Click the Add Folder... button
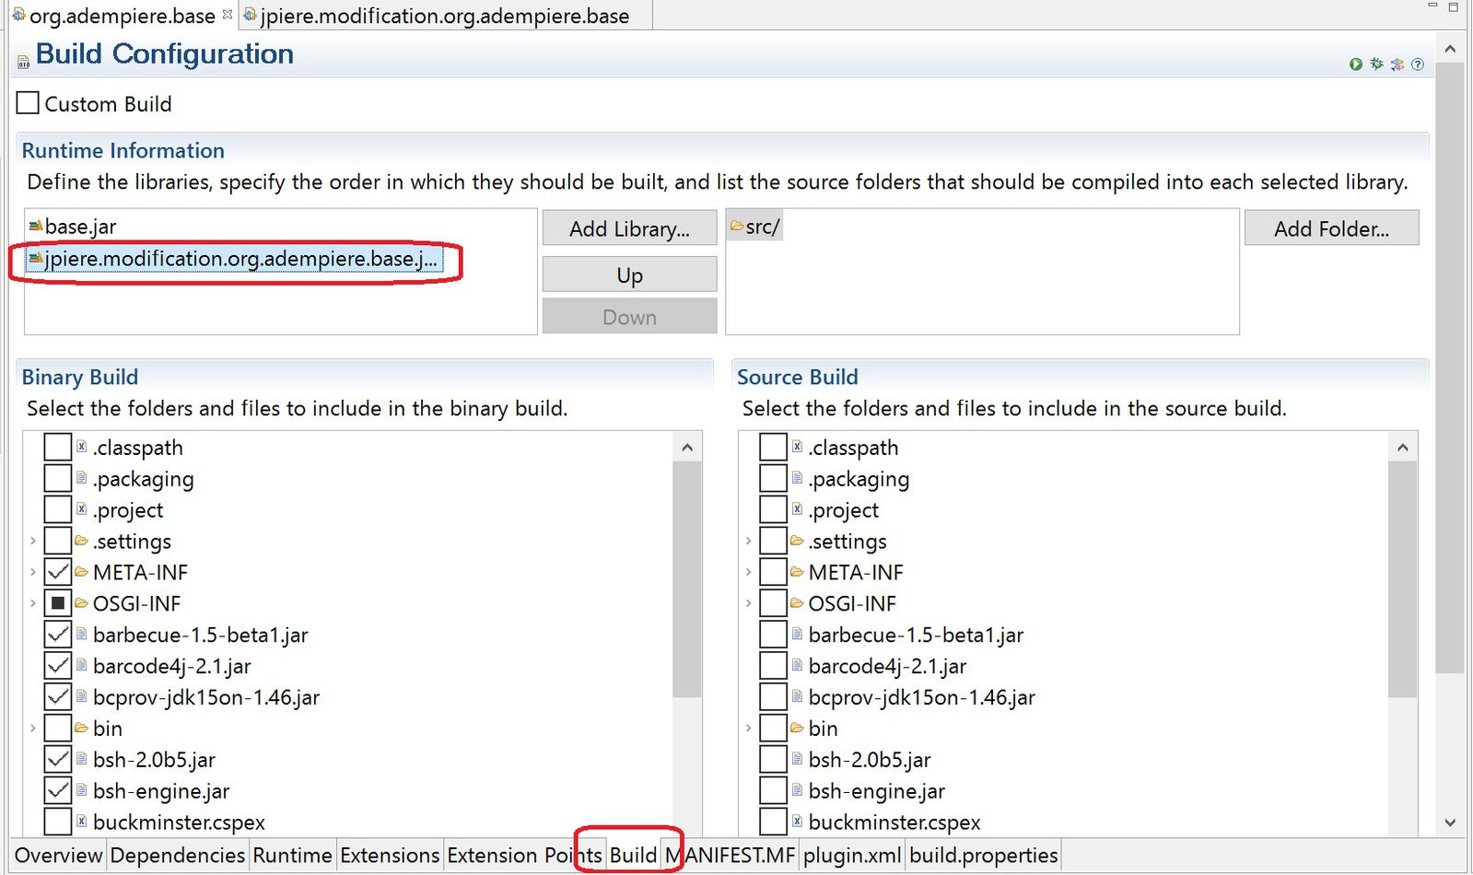Viewport: 1473px width, 875px height. click(1330, 228)
